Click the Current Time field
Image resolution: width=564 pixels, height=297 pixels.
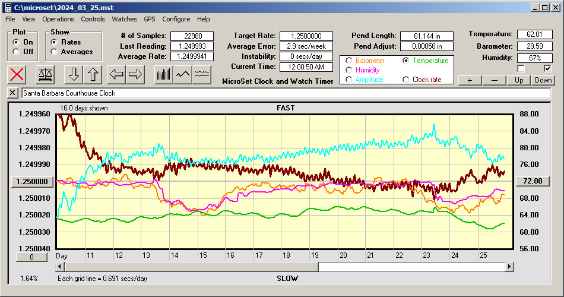click(306, 67)
